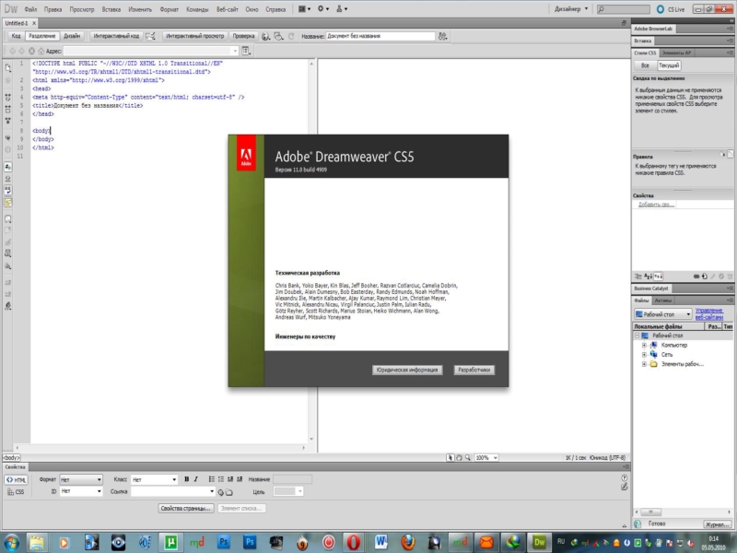The width and height of the screenshot is (737, 553).
Task: Select the Zoom tool in status bar
Action: [468, 457]
